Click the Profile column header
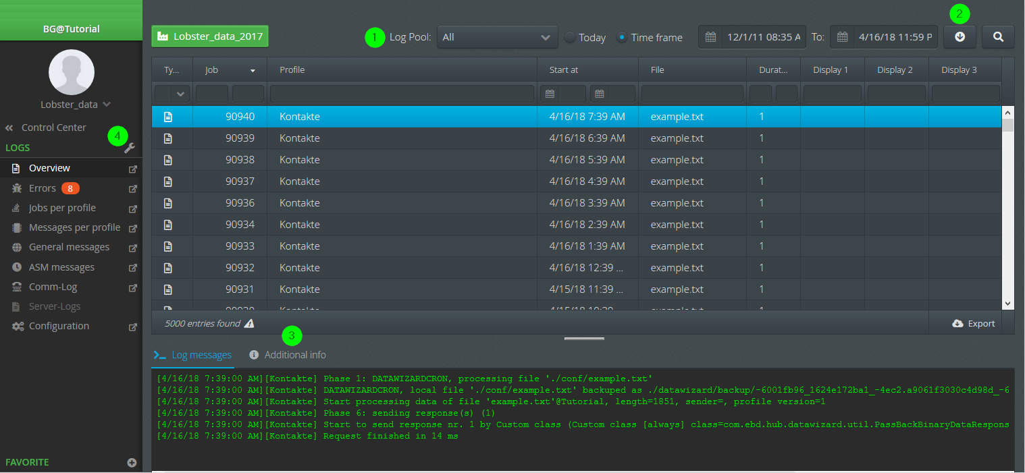Image resolution: width=1025 pixels, height=473 pixels. tap(402, 70)
